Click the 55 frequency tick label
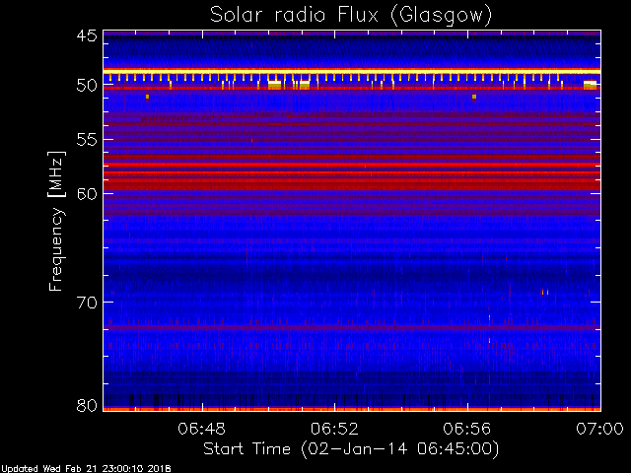Screen dimensions: 631x473 [87, 140]
